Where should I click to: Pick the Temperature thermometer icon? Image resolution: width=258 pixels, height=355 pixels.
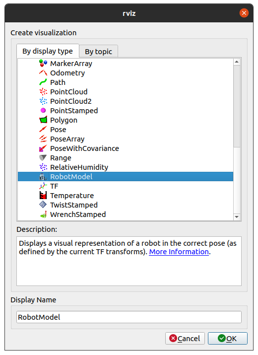(x=43, y=196)
